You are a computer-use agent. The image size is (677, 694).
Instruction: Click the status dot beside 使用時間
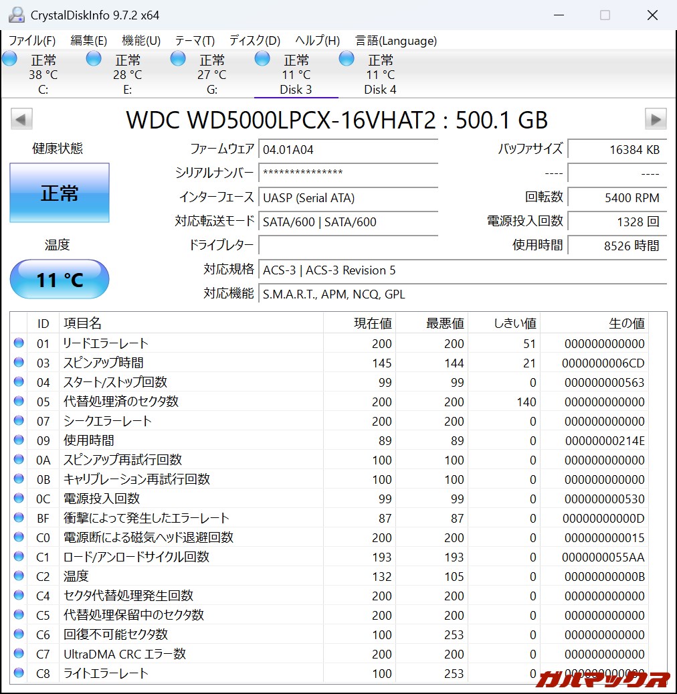click(x=21, y=440)
